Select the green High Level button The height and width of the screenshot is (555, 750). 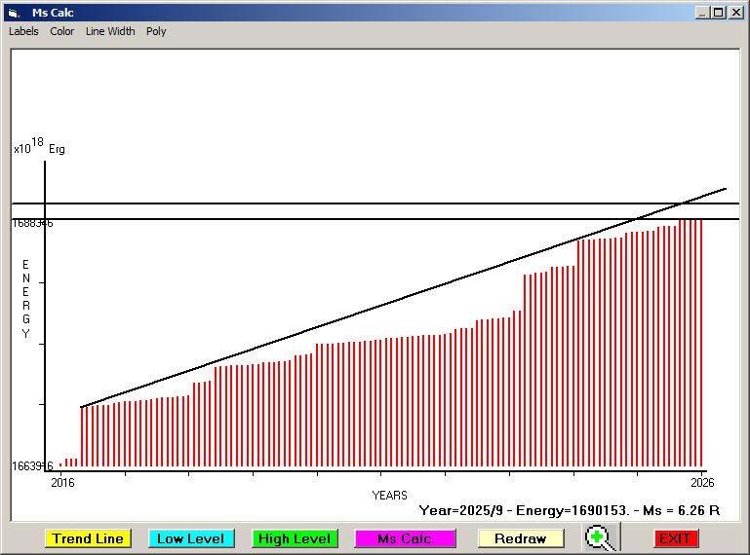(x=295, y=538)
